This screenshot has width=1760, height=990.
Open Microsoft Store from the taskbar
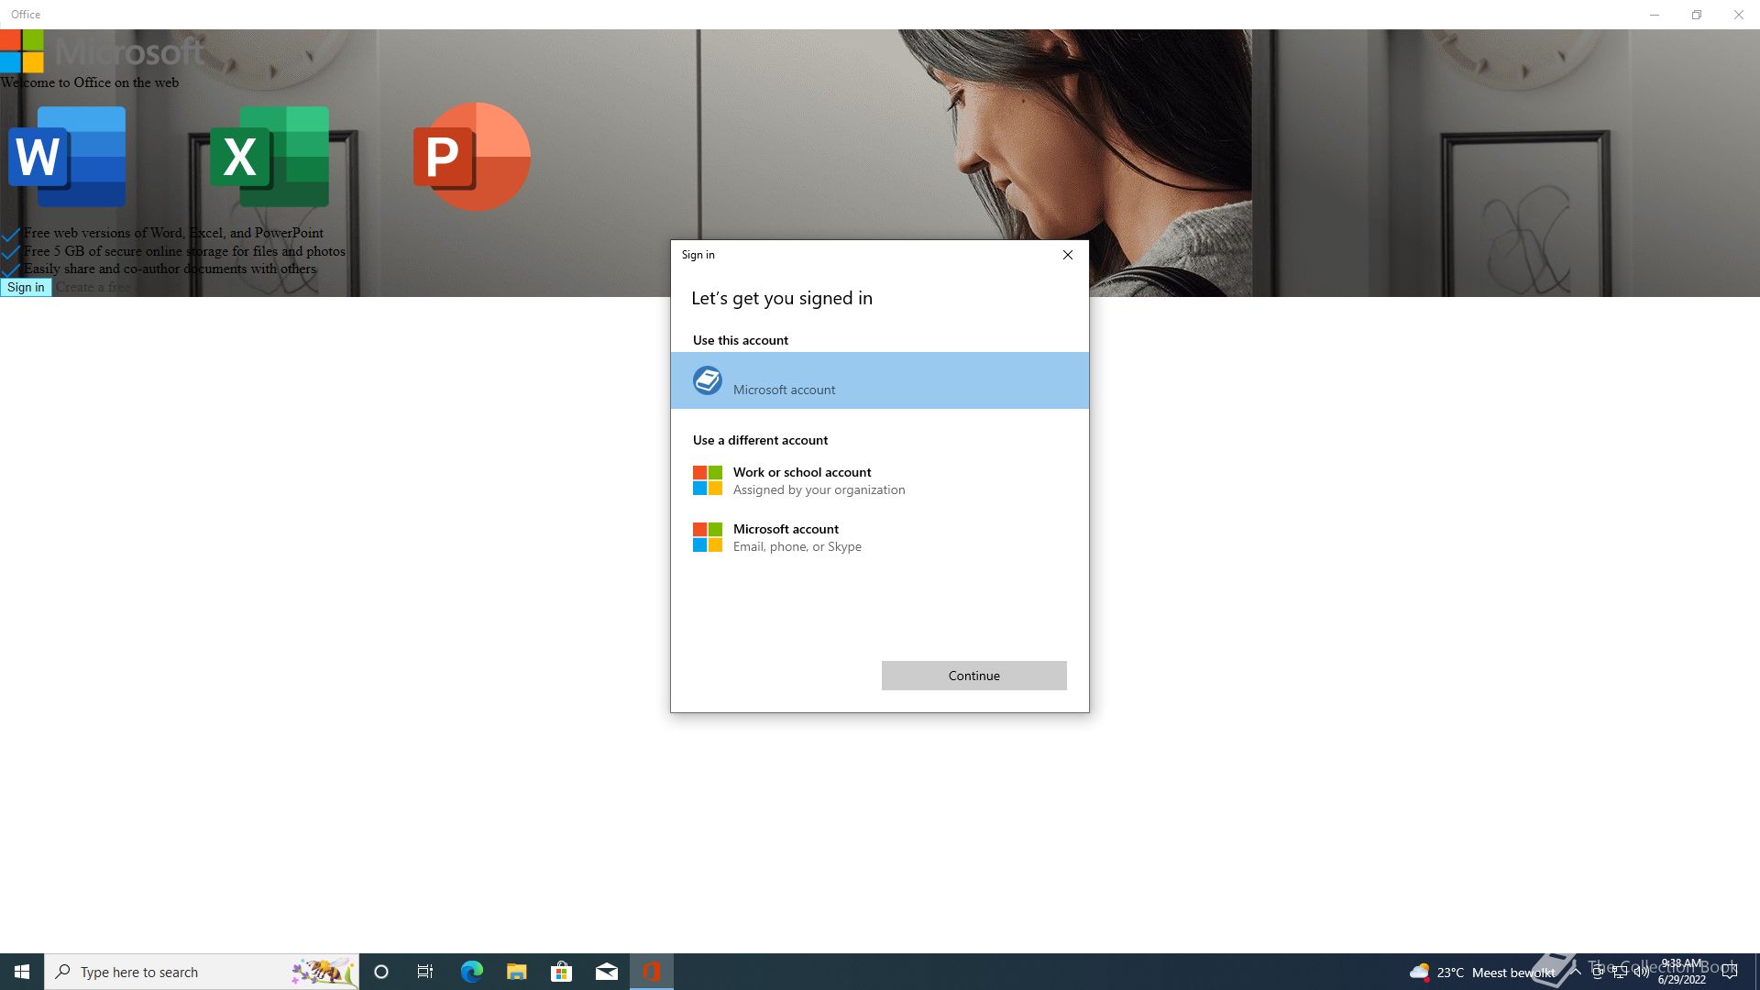tap(561, 972)
